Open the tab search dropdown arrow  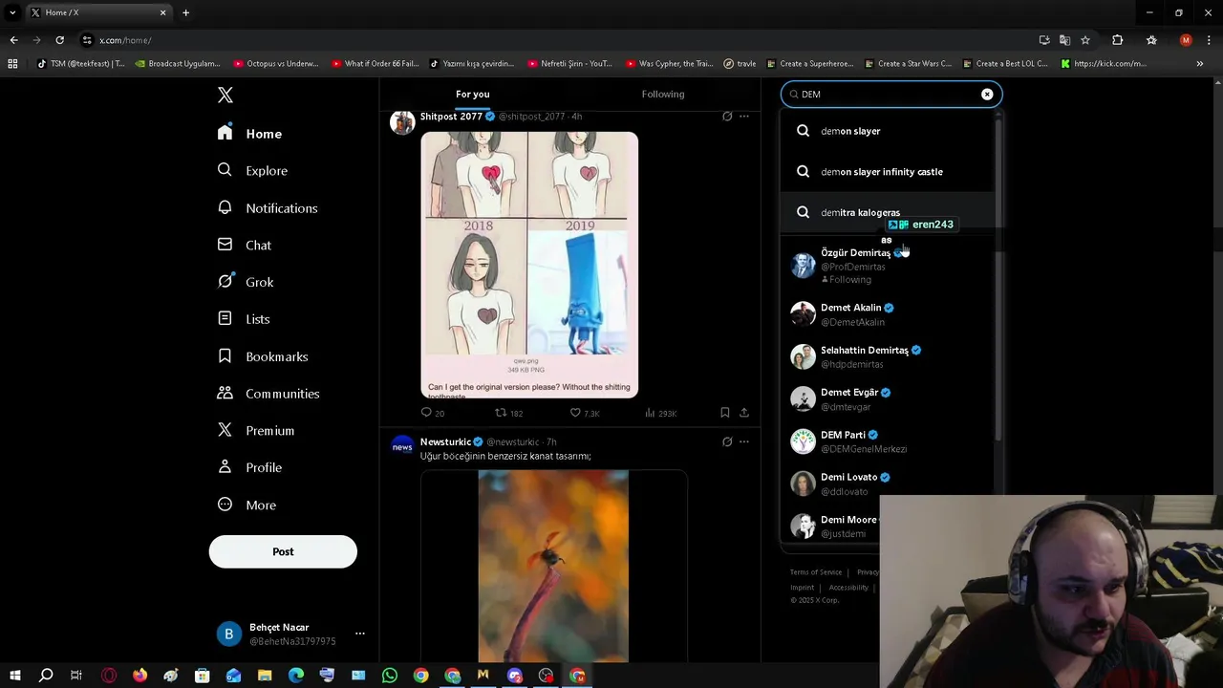point(12,12)
